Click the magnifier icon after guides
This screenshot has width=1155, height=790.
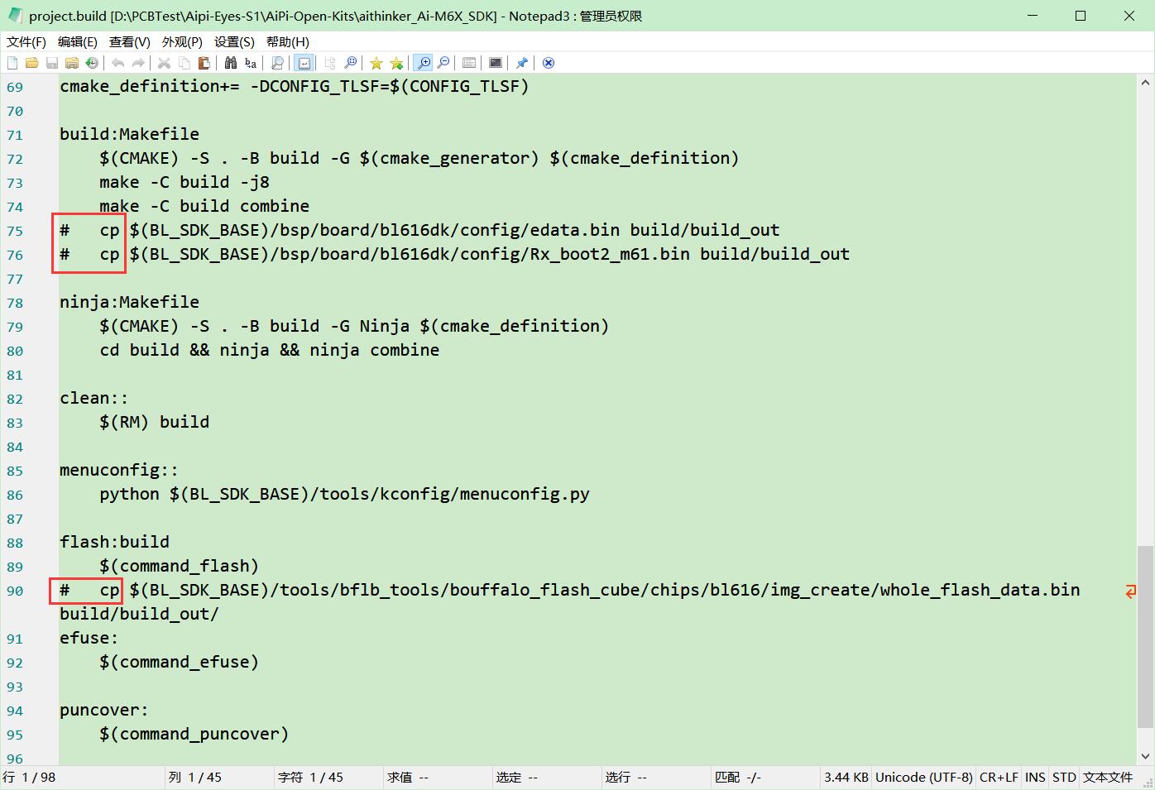pyautogui.click(x=350, y=63)
